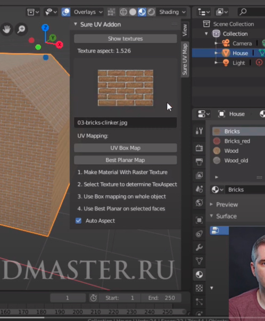Open the object type visibility dropdown
The image size is (265, 321).
pos(51,12)
